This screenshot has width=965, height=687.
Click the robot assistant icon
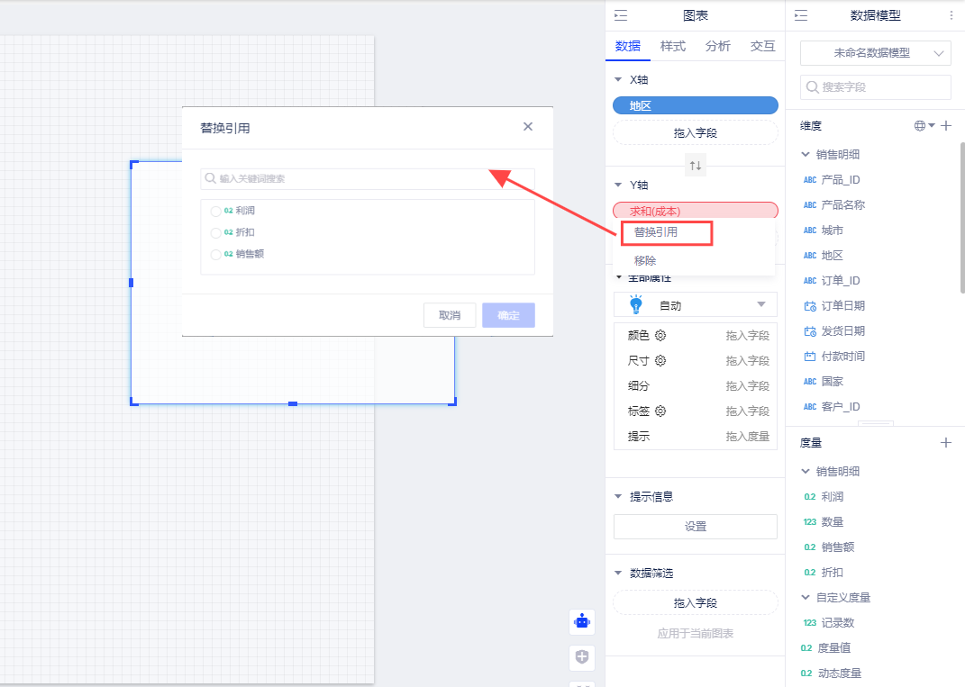pos(582,621)
